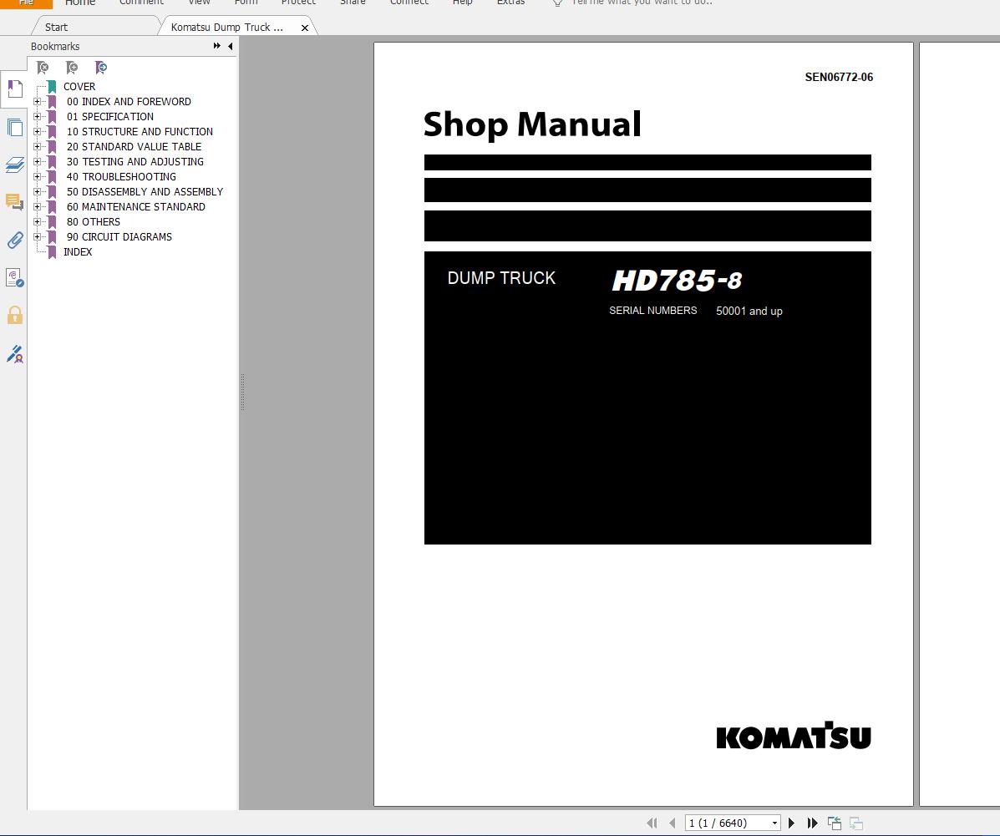This screenshot has height=836, width=1000.
Task: Click the DUMP TRUCK text on cover
Action: click(501, 278)
